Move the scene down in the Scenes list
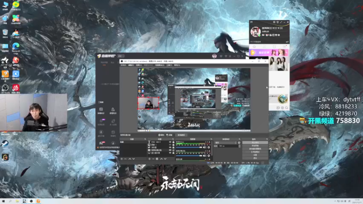This screenshot has height=204, width=363. click(x=133, y=159)
